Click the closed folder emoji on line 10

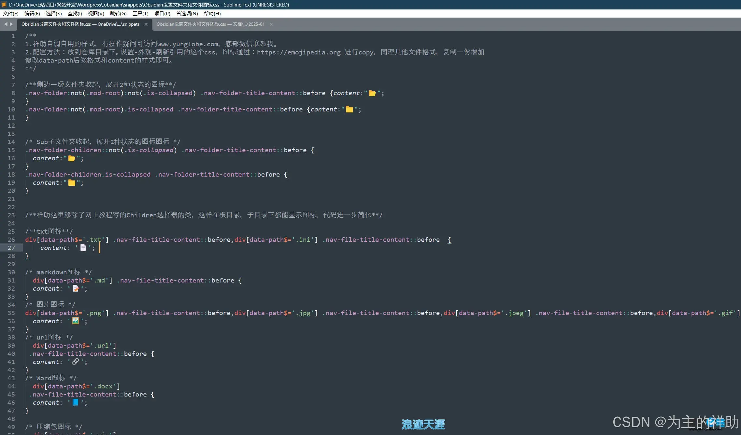tap(349, 109)
